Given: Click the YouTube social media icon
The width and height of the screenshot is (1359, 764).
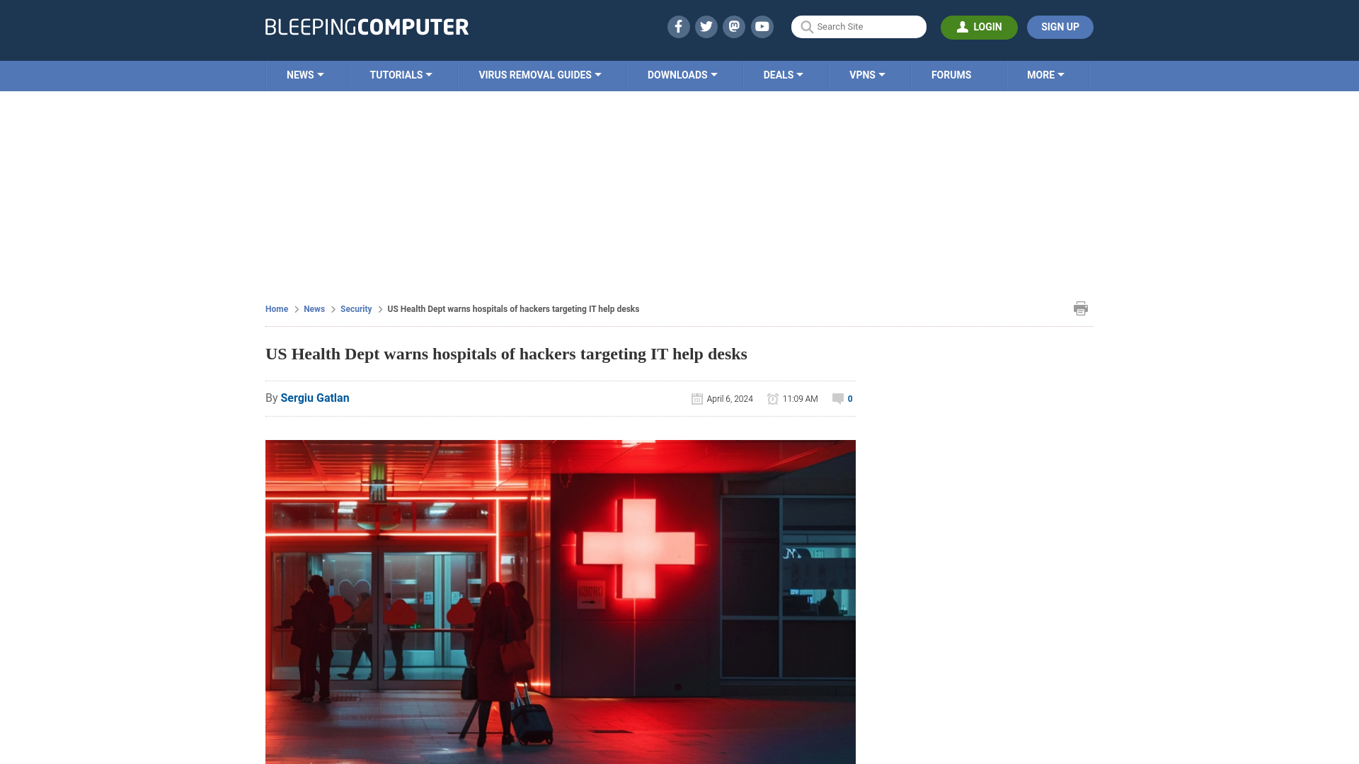Looking at the screenshot, I should [762, 26].
